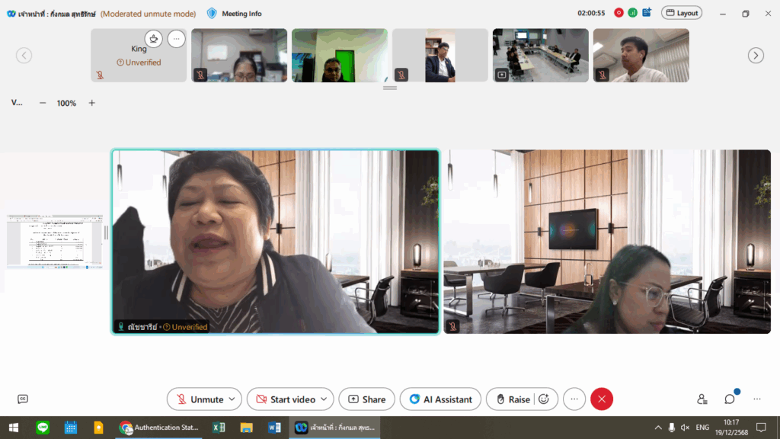Click the red leave meeting button

tap(601, 399)
